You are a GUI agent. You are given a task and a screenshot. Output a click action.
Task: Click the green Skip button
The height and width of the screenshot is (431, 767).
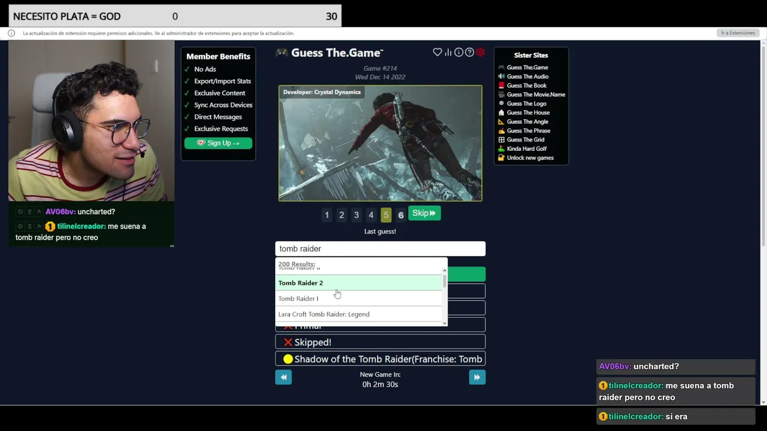pos(424,213)
